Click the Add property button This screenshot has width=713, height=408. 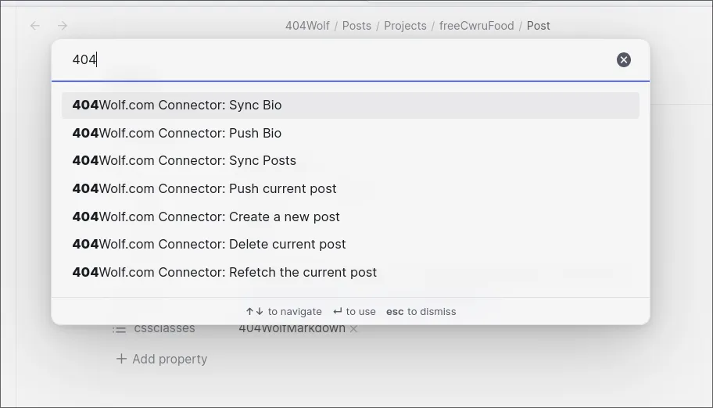coord(169,359)
